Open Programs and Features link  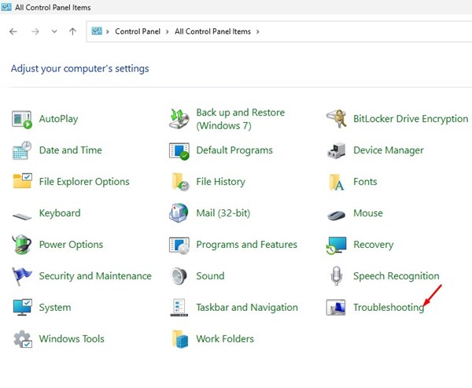[246, 245]
